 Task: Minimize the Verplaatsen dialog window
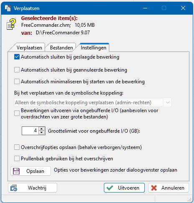click(x=145, y=8)
